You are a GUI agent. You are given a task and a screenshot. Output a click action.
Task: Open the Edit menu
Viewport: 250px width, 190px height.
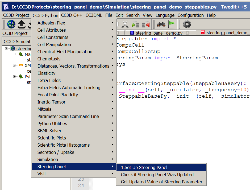tap(119, 15)
